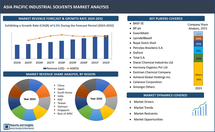Click BP plc in key players list
The image size is (215, 132).
coord(137,28)
